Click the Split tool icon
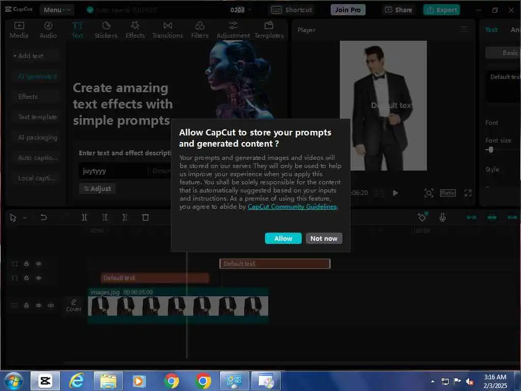 tap(84, 217)
